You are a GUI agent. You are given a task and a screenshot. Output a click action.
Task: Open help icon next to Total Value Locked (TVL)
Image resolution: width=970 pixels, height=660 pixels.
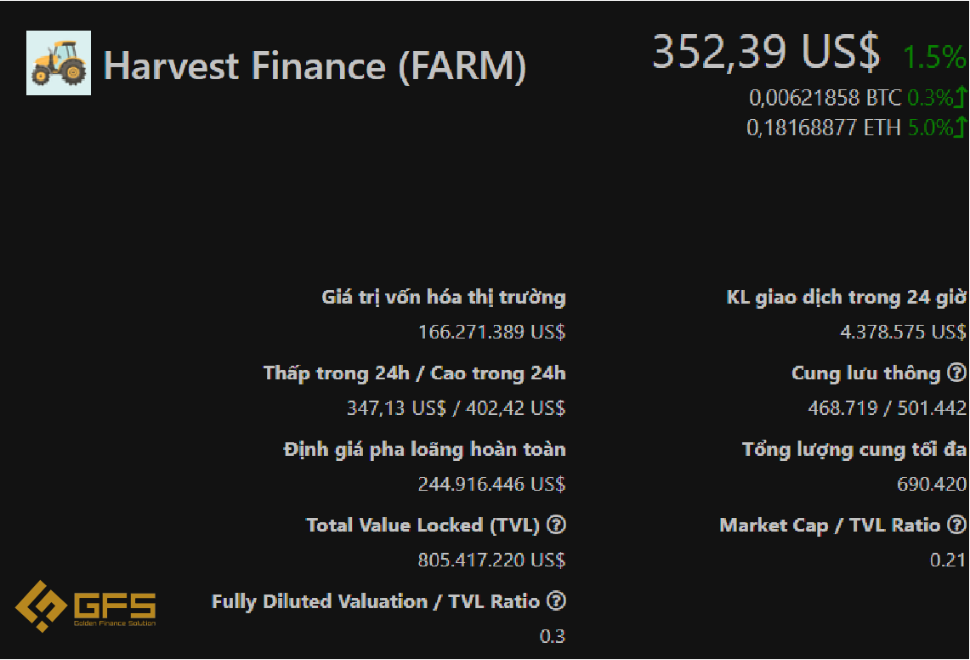click(557, 525)
